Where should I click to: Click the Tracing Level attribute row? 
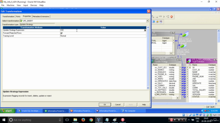tap(75, 36)
